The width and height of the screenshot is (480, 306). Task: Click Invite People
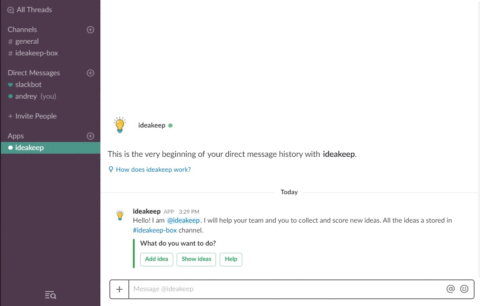click(33, 116)
